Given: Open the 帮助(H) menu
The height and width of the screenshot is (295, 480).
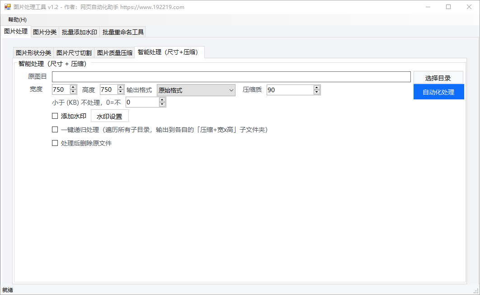Looking at the screenshot, I should [17, 20].
